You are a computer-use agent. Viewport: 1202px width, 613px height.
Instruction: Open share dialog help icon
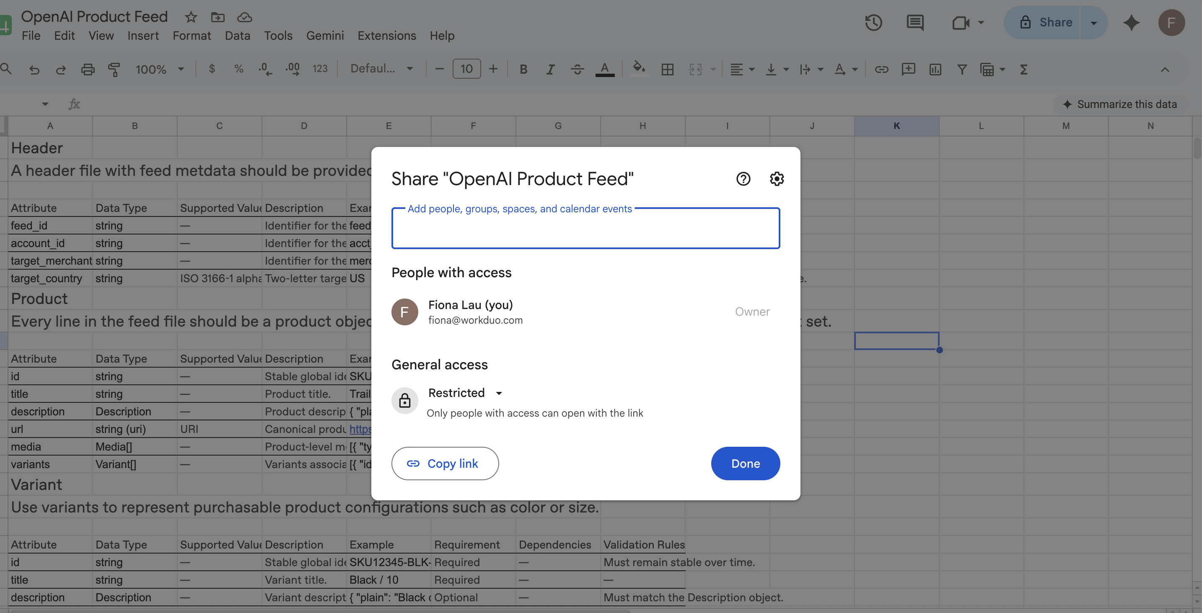coord(743,179)
